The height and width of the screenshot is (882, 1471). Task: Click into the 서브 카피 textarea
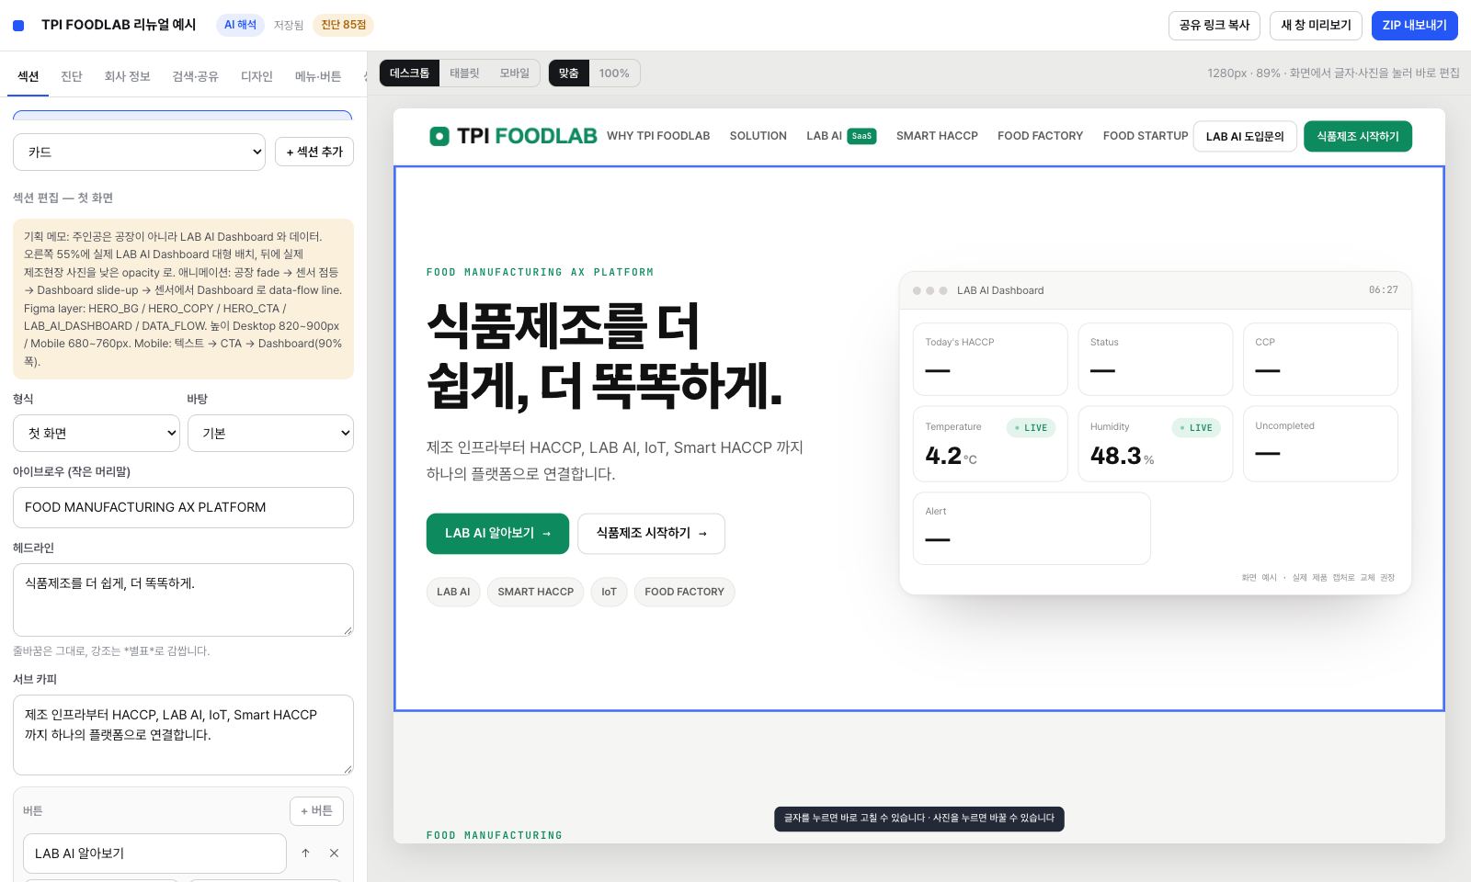tap(183, 735)
